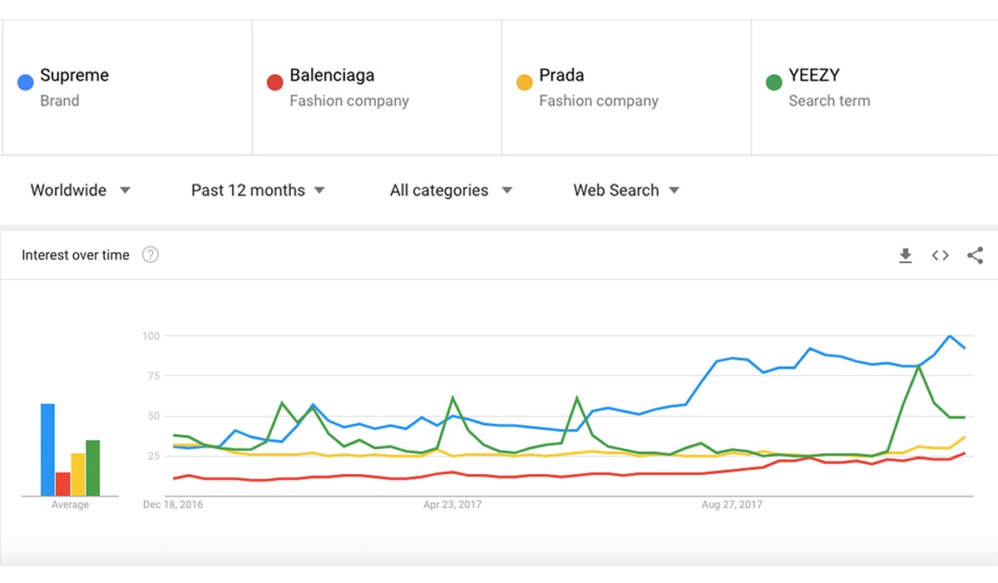Viewport: 998px width, 583px height.
Task: Click the red Balenciaga color dot
Action: click(x=274, y=82)
